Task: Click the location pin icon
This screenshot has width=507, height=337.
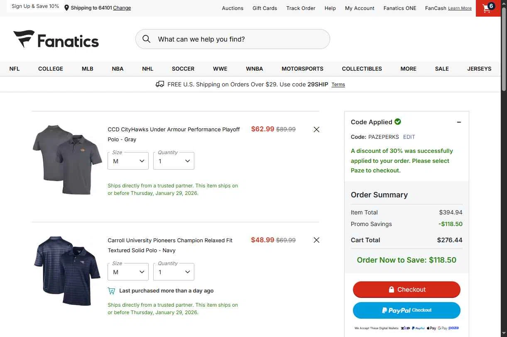Action: [x=66, y=8]
